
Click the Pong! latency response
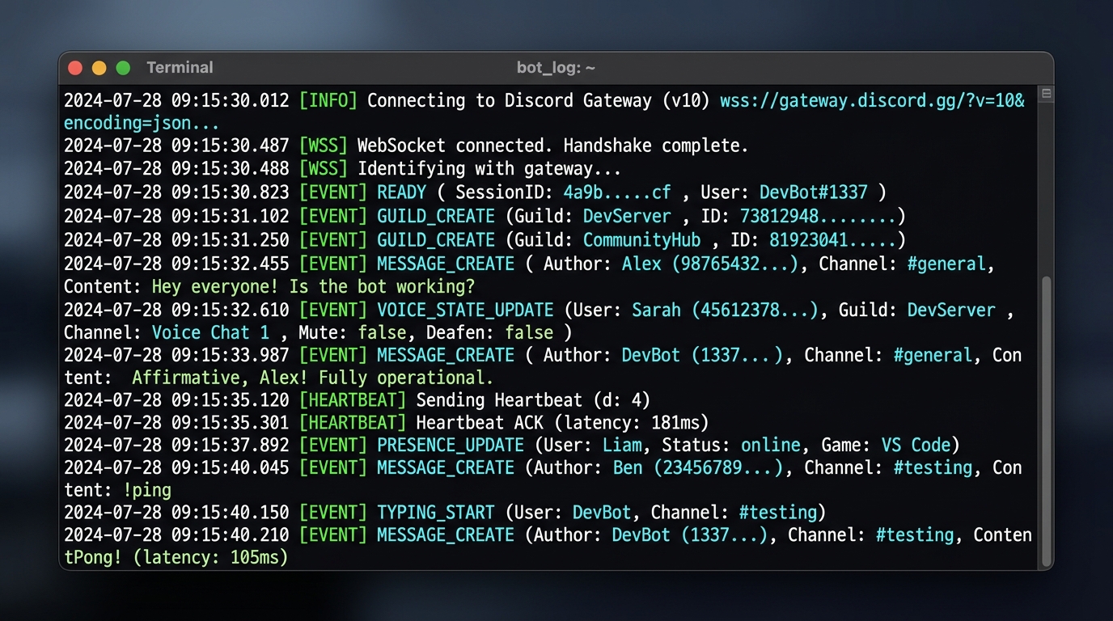tap(174, 557)
